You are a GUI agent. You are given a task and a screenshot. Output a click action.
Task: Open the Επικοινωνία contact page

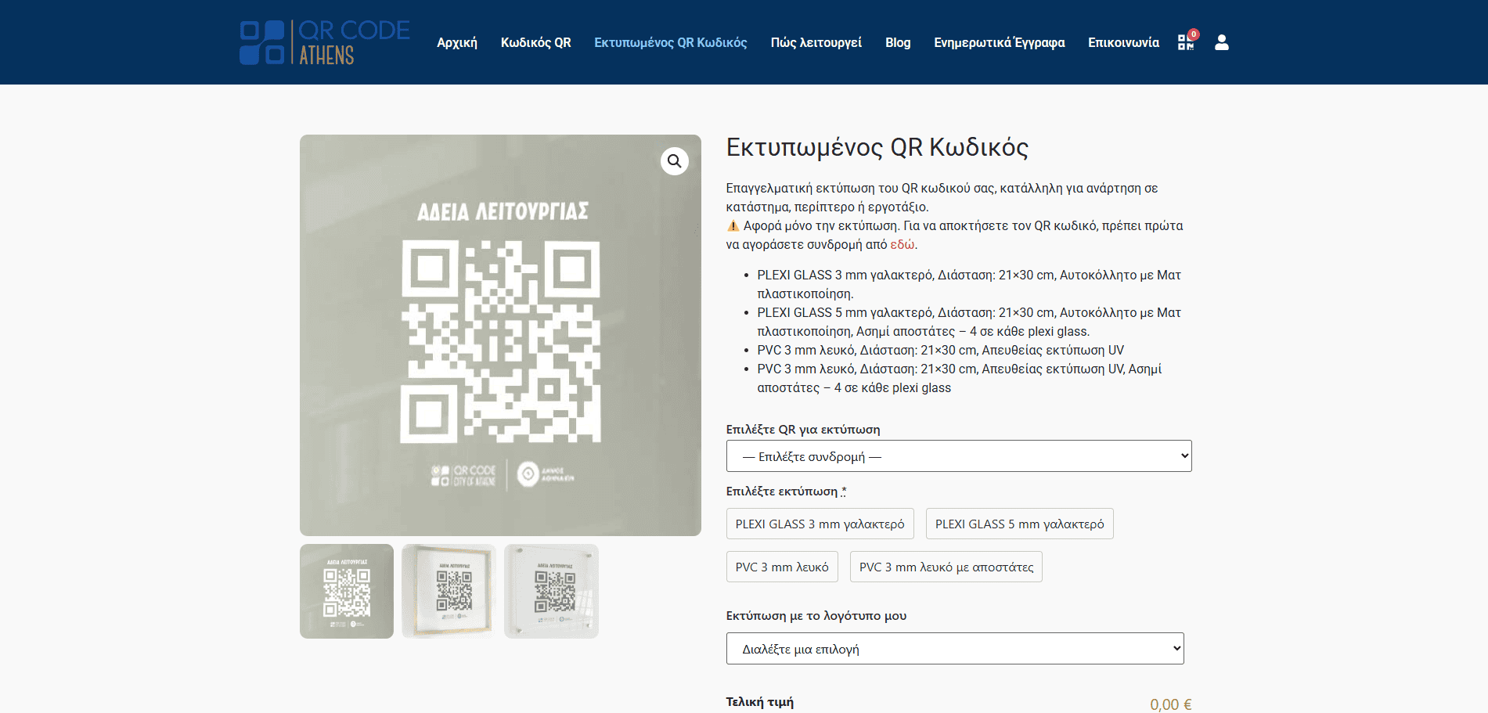tap(1123, 42)
